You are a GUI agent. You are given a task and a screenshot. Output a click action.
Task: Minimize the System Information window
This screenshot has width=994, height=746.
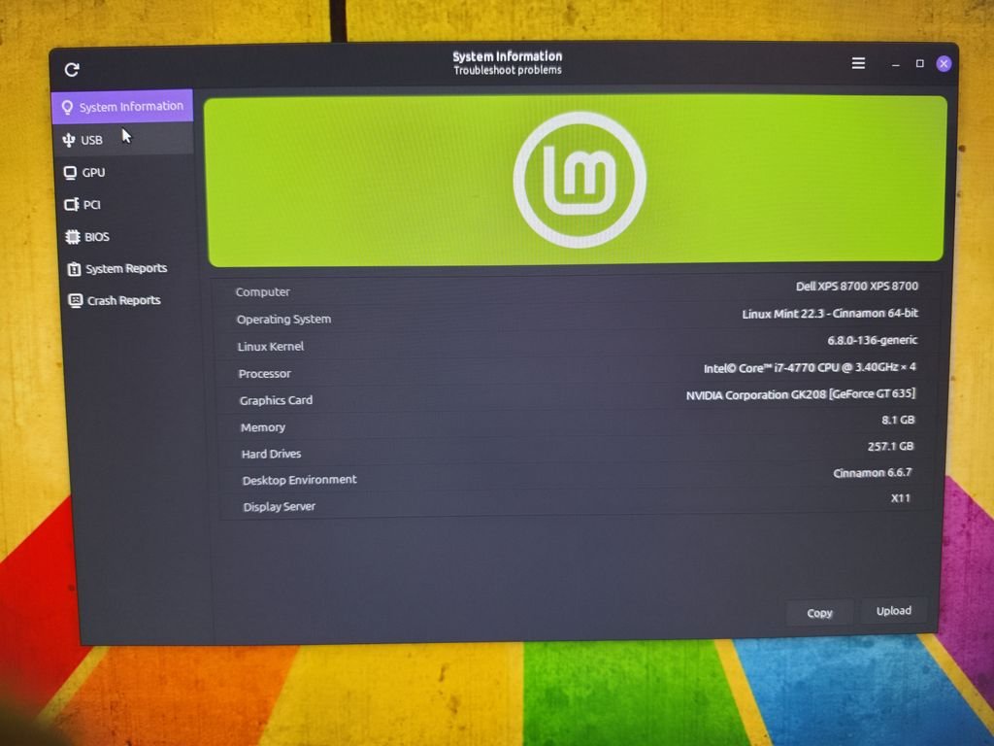(x=896, y=65)
